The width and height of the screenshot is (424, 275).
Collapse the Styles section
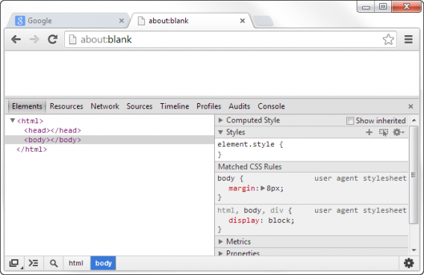pos(221,132)
